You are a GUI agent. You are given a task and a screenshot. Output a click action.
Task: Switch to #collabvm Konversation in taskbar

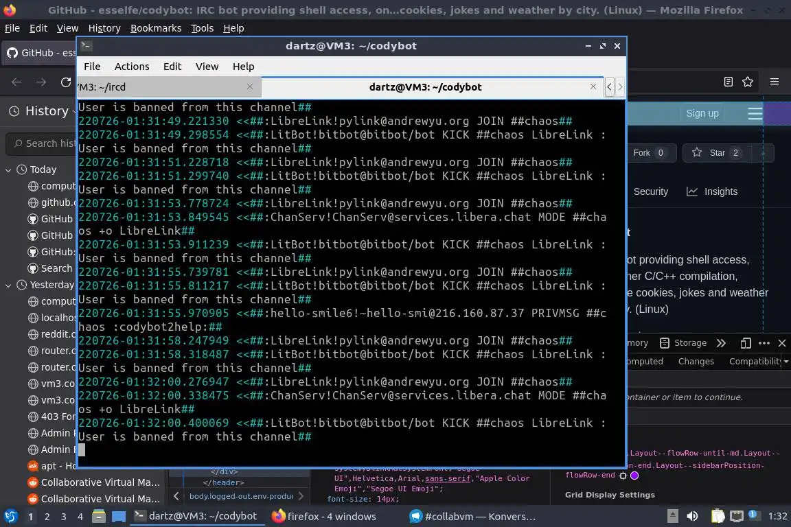(x=472, y=517)
